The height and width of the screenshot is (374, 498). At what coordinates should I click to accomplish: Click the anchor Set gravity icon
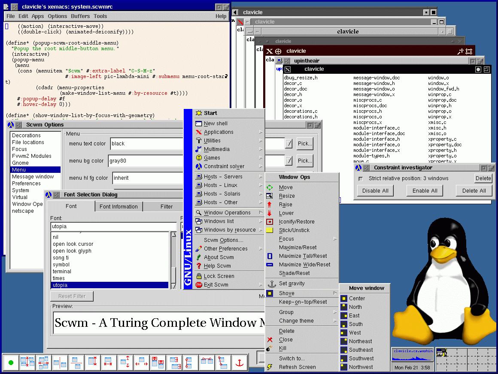coord(272,284)
